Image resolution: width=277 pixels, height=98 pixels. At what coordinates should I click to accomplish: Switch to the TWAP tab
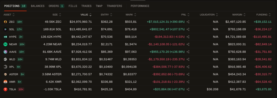(x=99, y=6)
